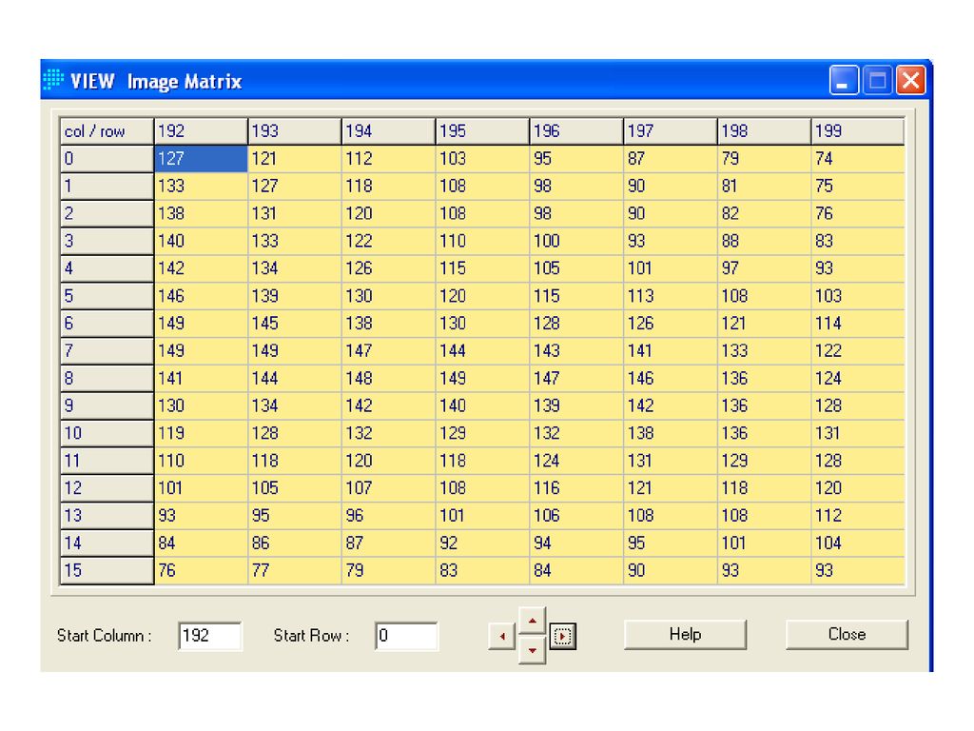Select row header 15
Screen dimensions: 974x731
107,570
